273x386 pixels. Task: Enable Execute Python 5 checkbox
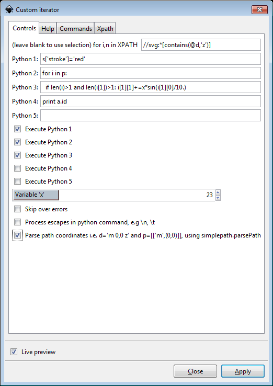(x=17, y=181)
